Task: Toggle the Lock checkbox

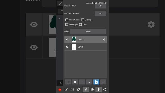Action: pyautogui.click(x=80, y=25)
